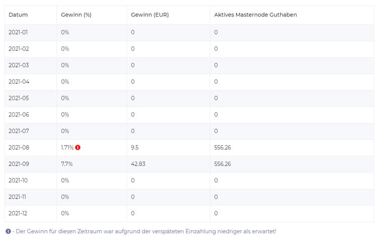
Task: Click the red warning icon beside 1.71%
Action: point(77,147)
